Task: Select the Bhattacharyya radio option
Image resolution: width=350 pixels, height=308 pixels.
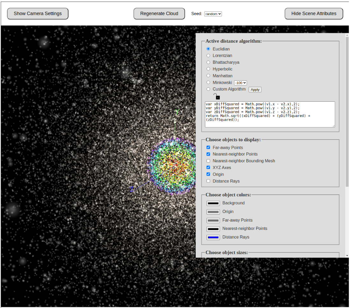Action: click(208, 62)
